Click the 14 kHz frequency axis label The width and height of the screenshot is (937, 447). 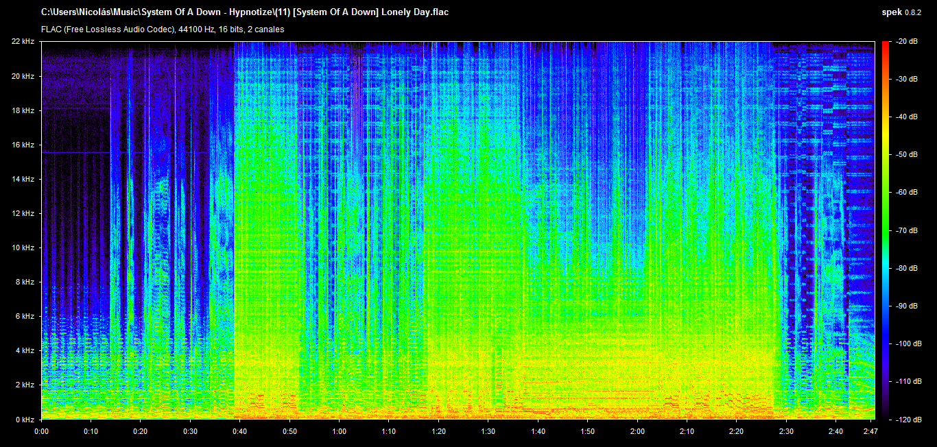[23, 179]
